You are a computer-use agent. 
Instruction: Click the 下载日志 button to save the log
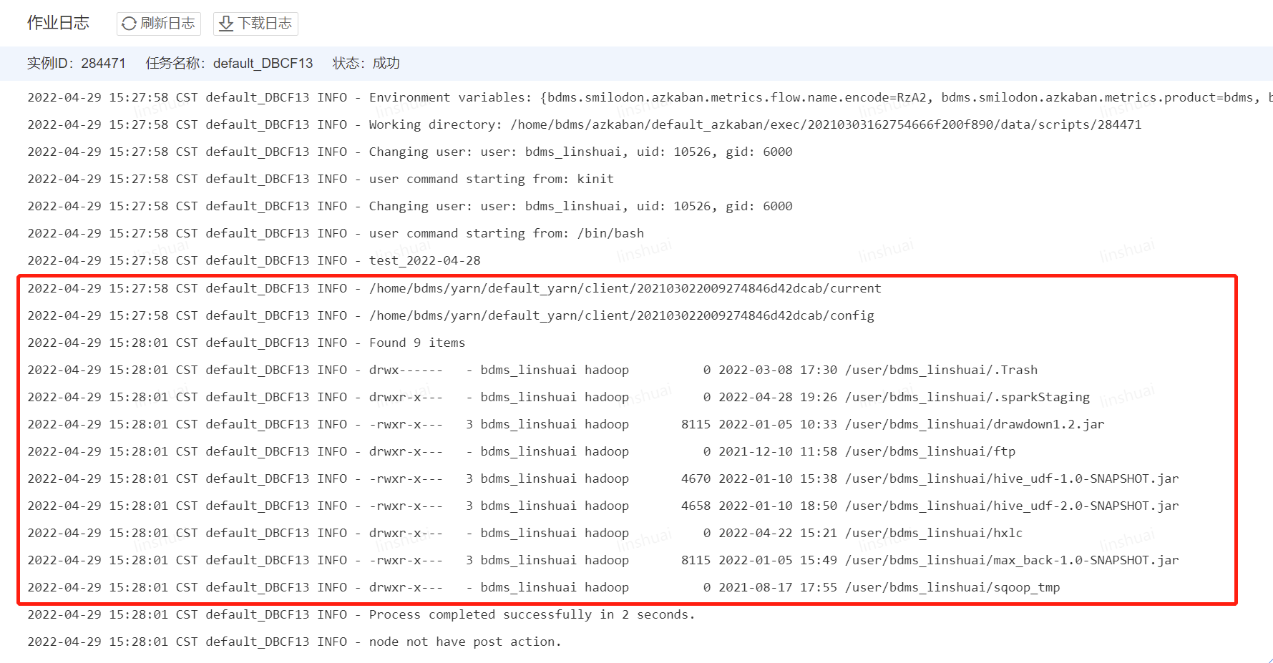255,24
